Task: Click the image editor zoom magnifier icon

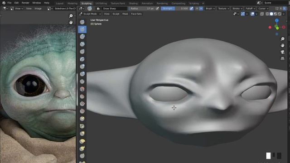Action: click(71, 16)
